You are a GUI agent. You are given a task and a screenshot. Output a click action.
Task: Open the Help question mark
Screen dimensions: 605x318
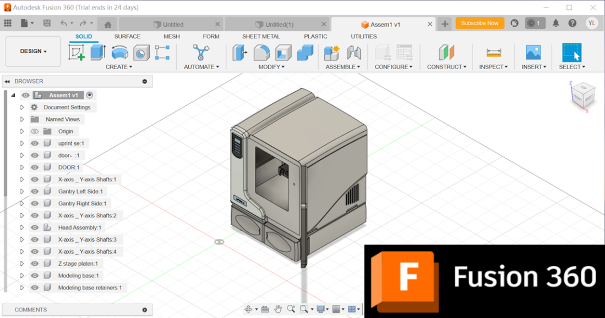pyautogui.click(x=572, y=23)
